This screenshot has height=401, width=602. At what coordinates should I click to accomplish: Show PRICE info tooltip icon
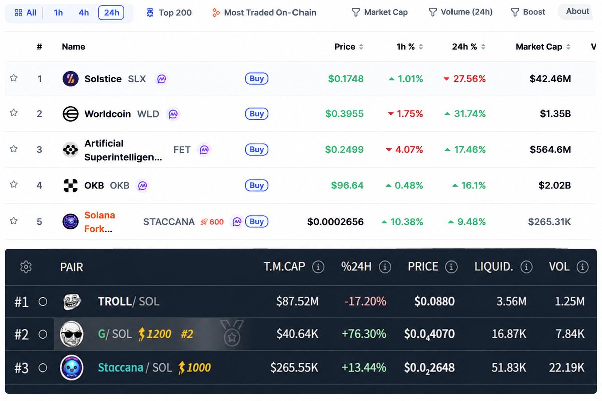(452, 267)
